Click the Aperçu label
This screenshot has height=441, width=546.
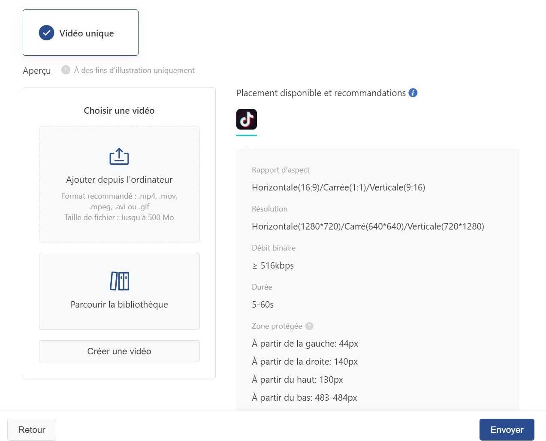[37, 71]
